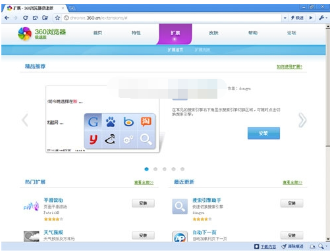The width and height of the screenshot is (330, 252).
Task: Open 查看全部 link under 热门扩展
Action: [144, 182]
